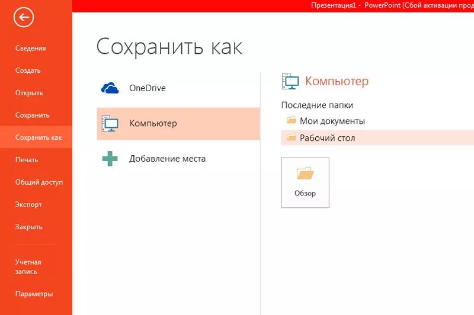Open the Сведения section

31,49
